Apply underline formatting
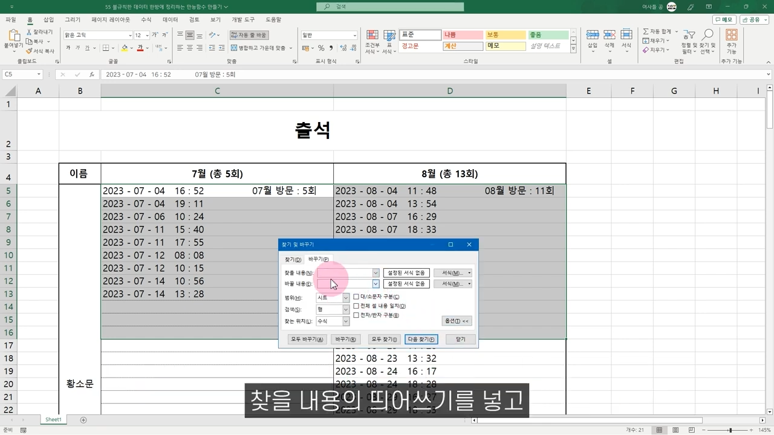Screen dimensions: 774x435 86,48
